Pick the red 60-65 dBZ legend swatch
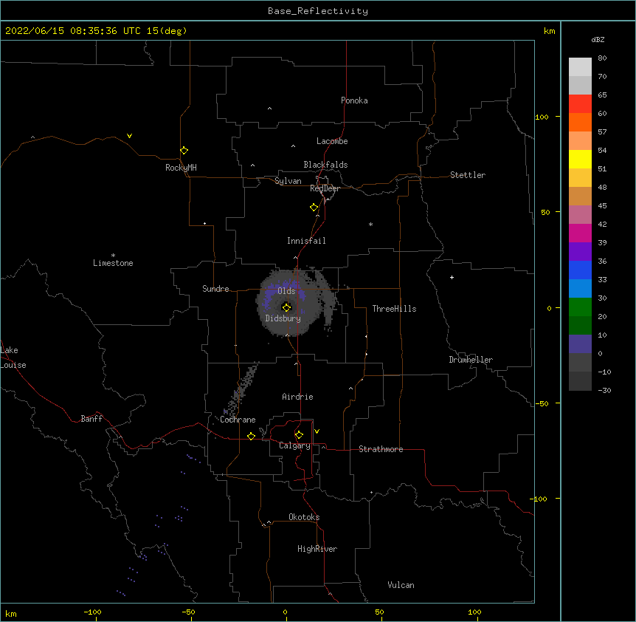 click(x=580, y=104)
